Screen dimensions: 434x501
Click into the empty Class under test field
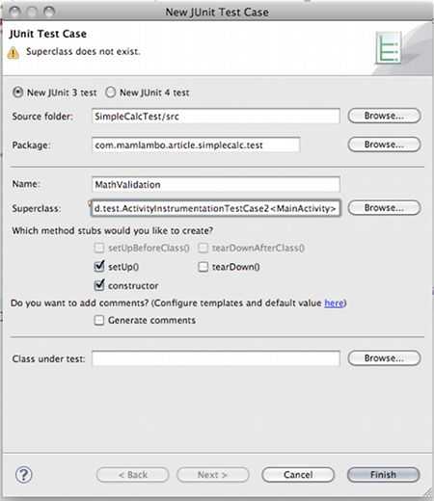click(x=216, y=358)
